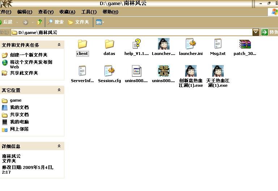Click the new folder task icon
278x191 pixels.
pyautogui.click(x=5, y=55)
